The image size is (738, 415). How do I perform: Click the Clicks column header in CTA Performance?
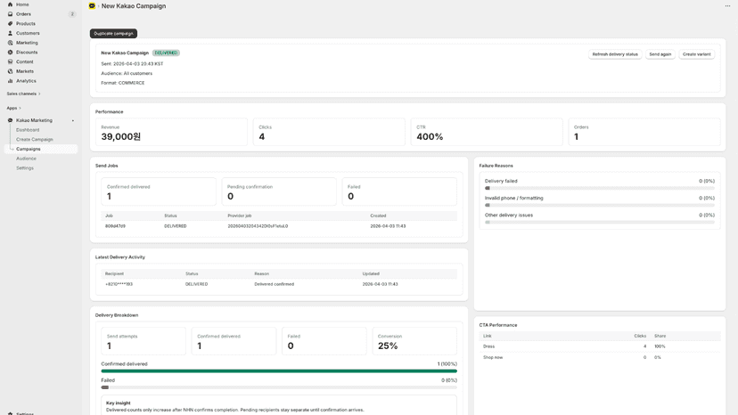640,336
